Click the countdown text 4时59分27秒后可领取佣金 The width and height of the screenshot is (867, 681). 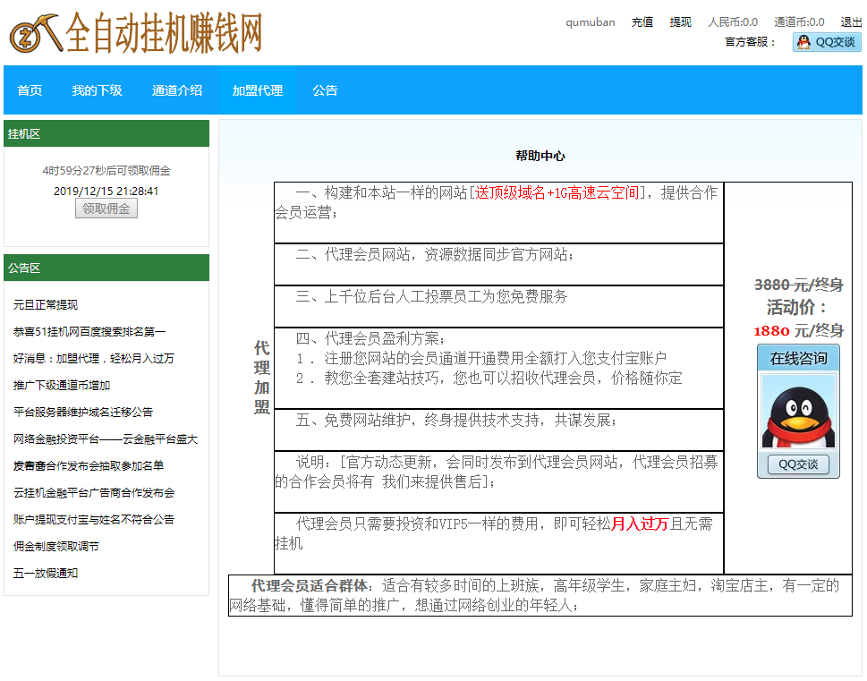click(106, 170)
